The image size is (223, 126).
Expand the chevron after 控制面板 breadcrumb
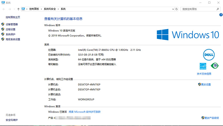pos(41,9)
